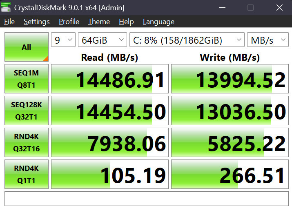Open the Language menu

tap(158, 22)
